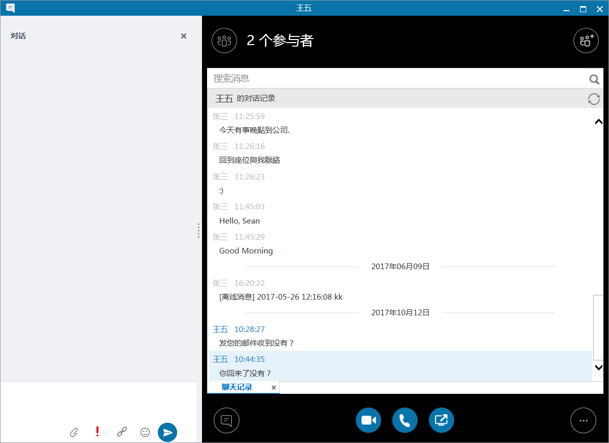Start an audio call
Screen dimensions: 609x443
[x=405, y=420]
